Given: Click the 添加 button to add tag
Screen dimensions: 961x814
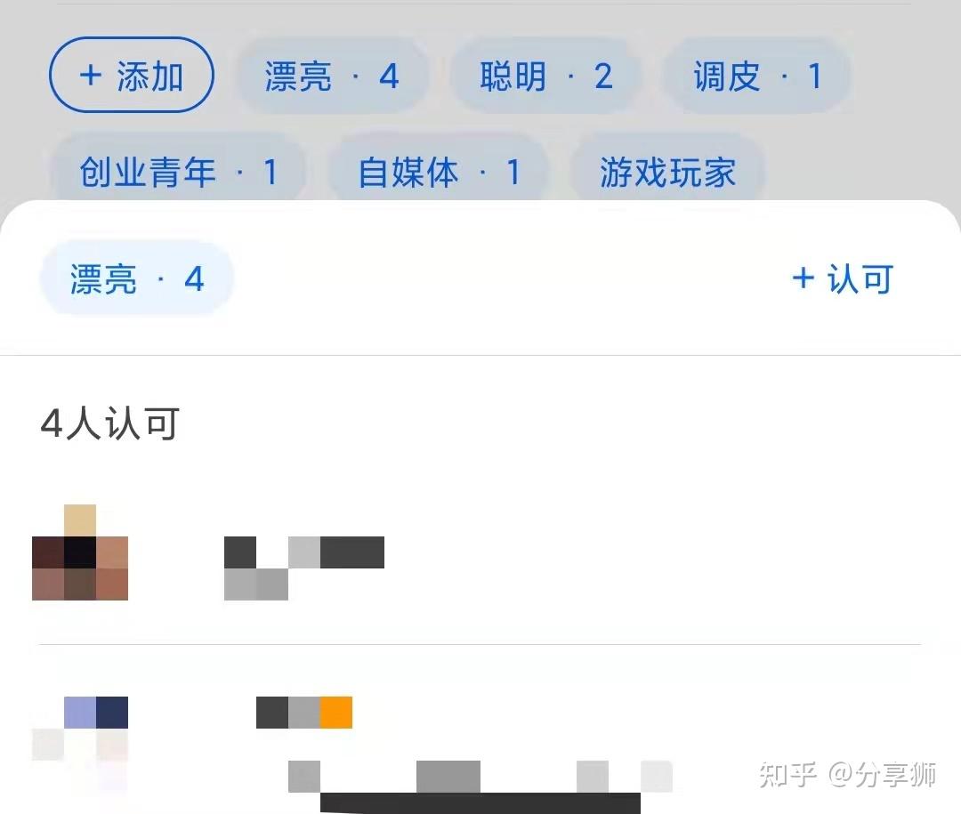Looking at the screenshot, I should pyautogui.click(x=131, y=75).
